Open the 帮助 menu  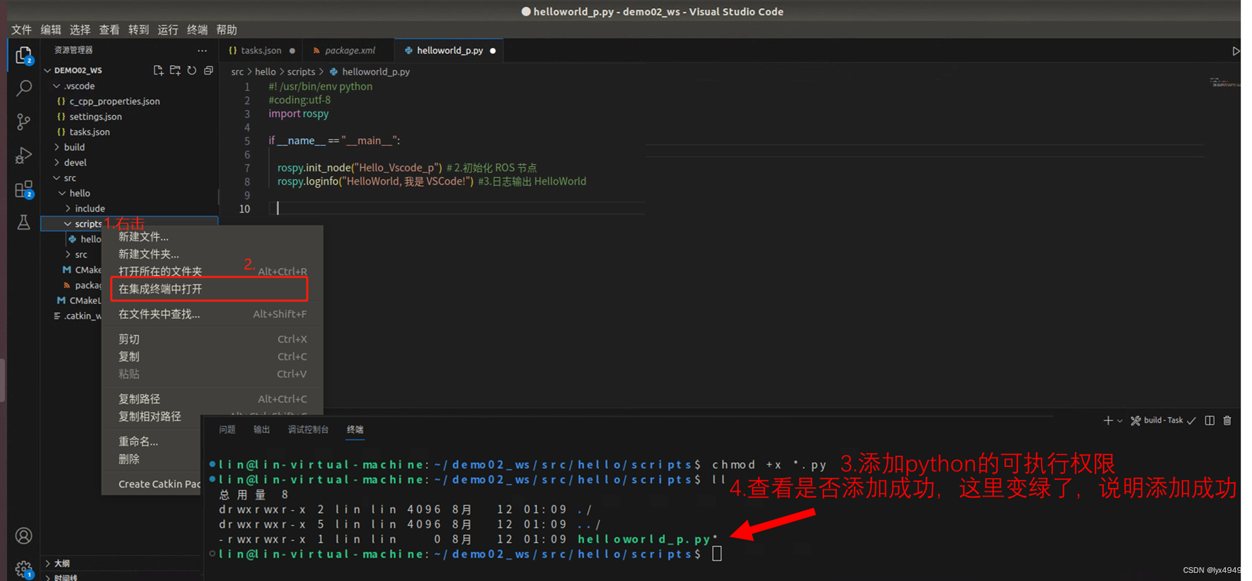pyautogui.click(x=227, y=29)
